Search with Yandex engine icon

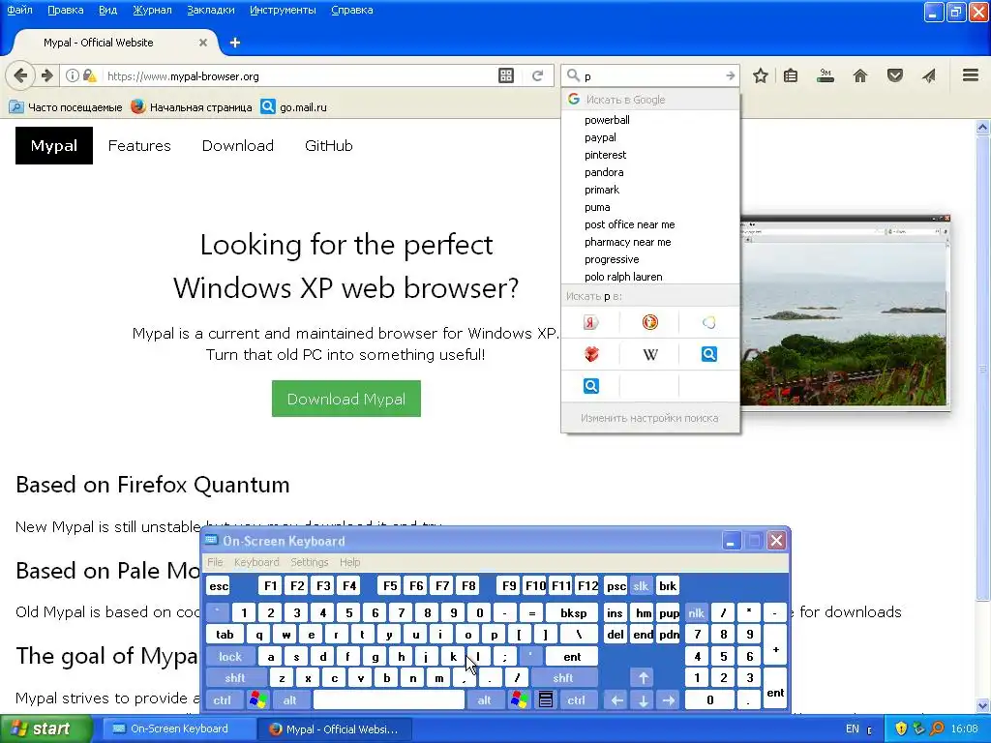click(x=590, y=322)
